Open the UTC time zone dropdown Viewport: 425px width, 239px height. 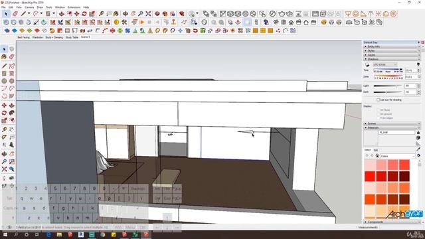pyautogui.click(x=385, y=64)
